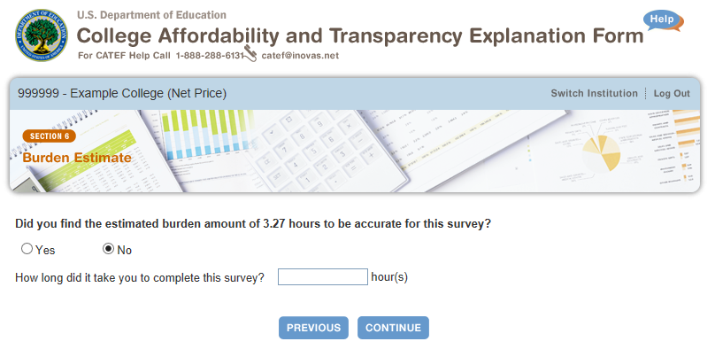Click the catef@inovas.net email link

[300, 55]
